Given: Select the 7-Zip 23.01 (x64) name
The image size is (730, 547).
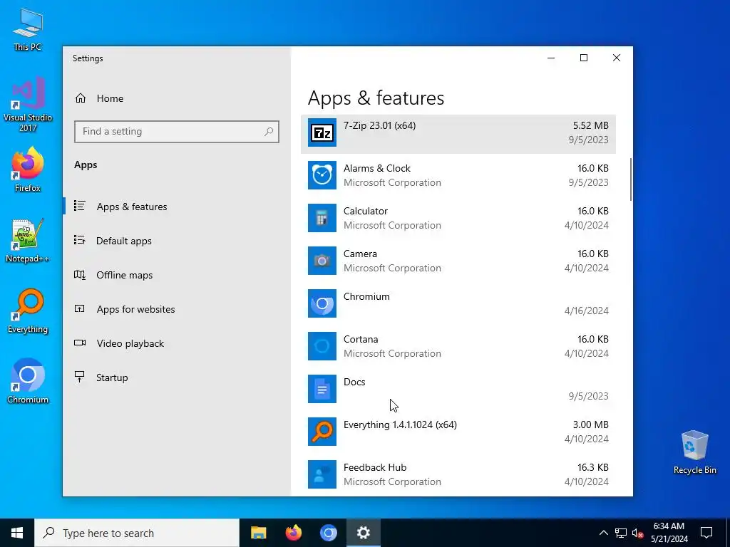Looking at the screenshot, I should pyautogui.click(x=379, y=125).
